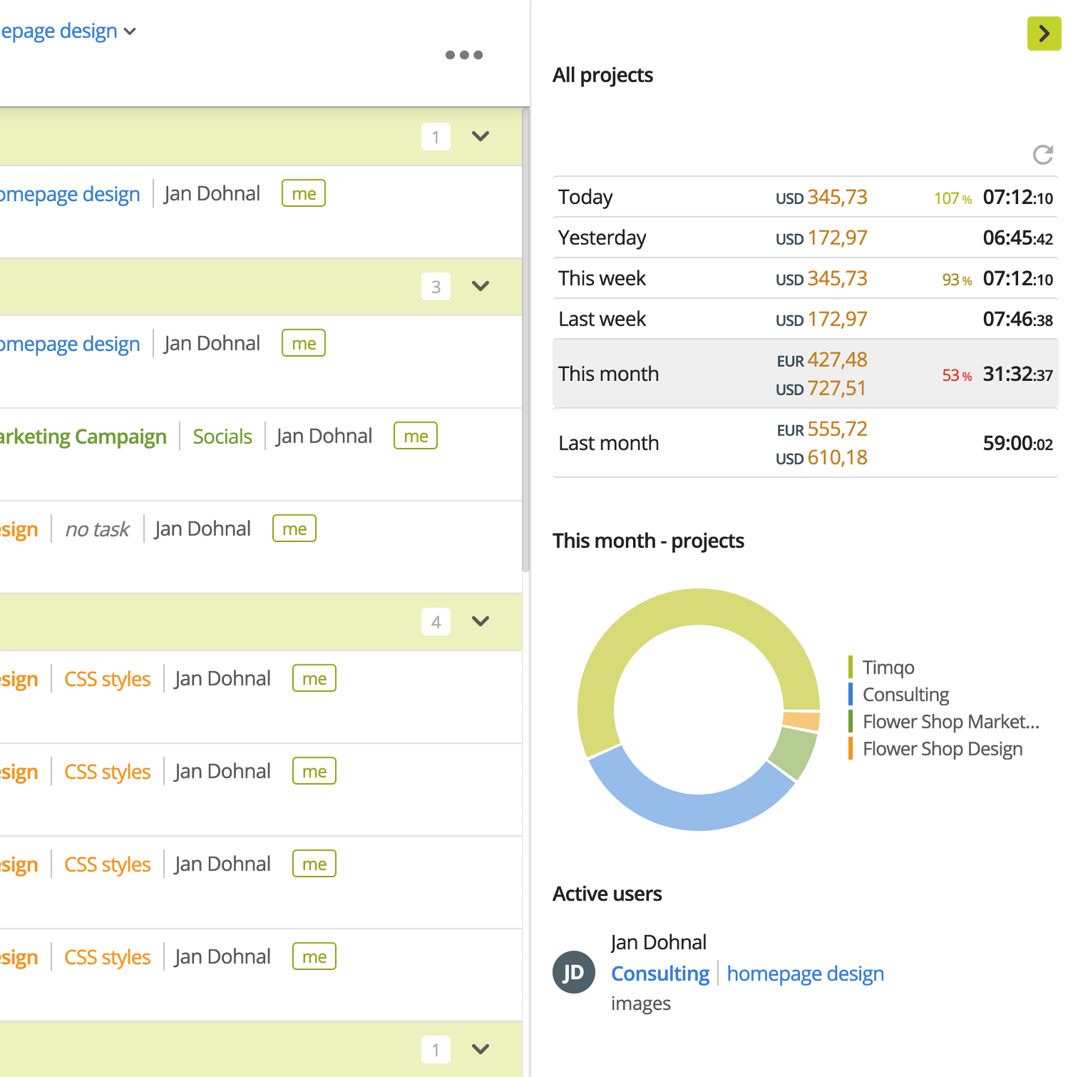This screenshot has width=1078, height=1077.
Task: Collapse the group with 3 entries
Action: [x=481, y=286]
